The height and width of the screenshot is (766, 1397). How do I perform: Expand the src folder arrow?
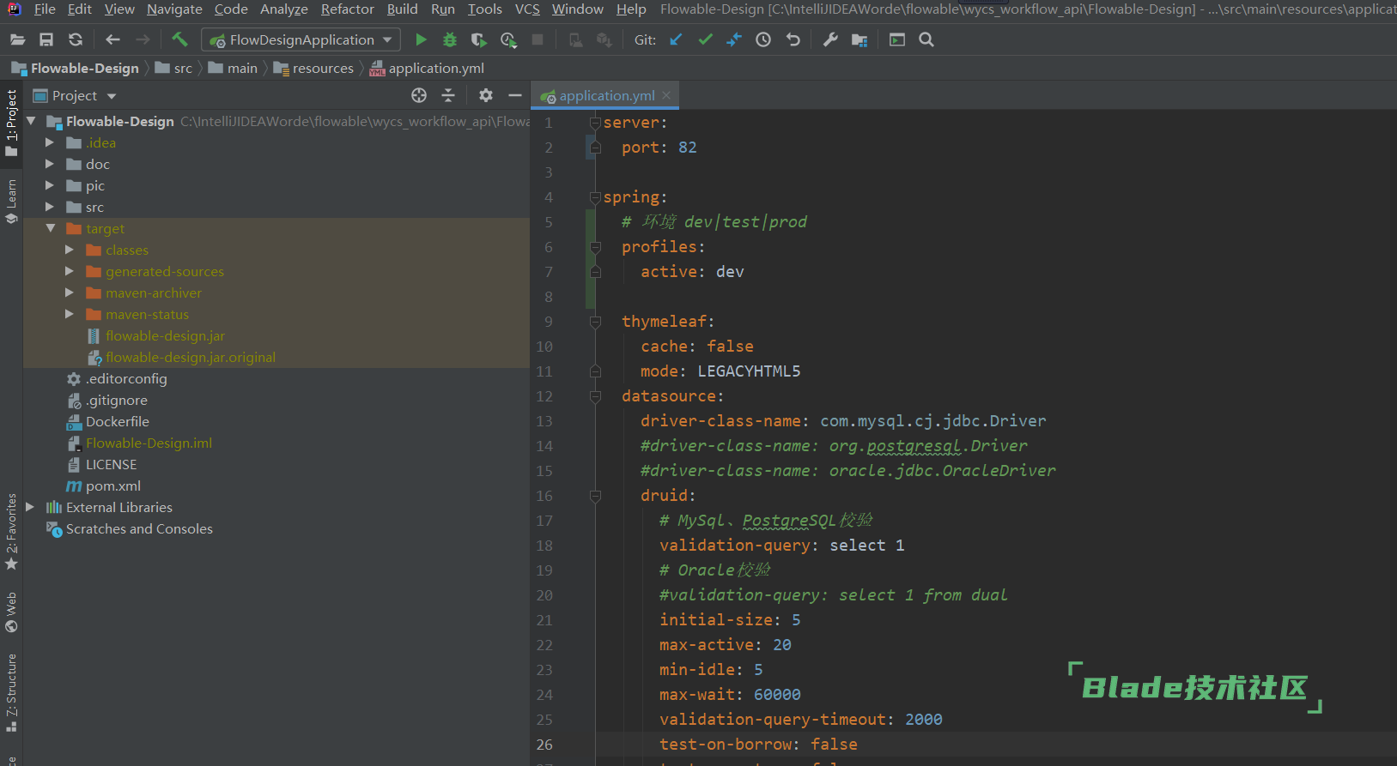(x=50, y=207)
